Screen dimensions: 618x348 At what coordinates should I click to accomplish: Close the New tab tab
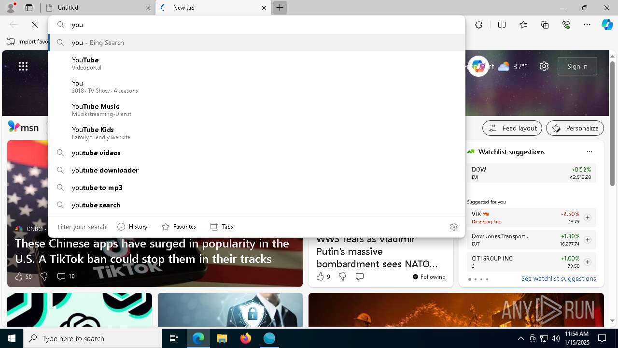click(264, 8)
